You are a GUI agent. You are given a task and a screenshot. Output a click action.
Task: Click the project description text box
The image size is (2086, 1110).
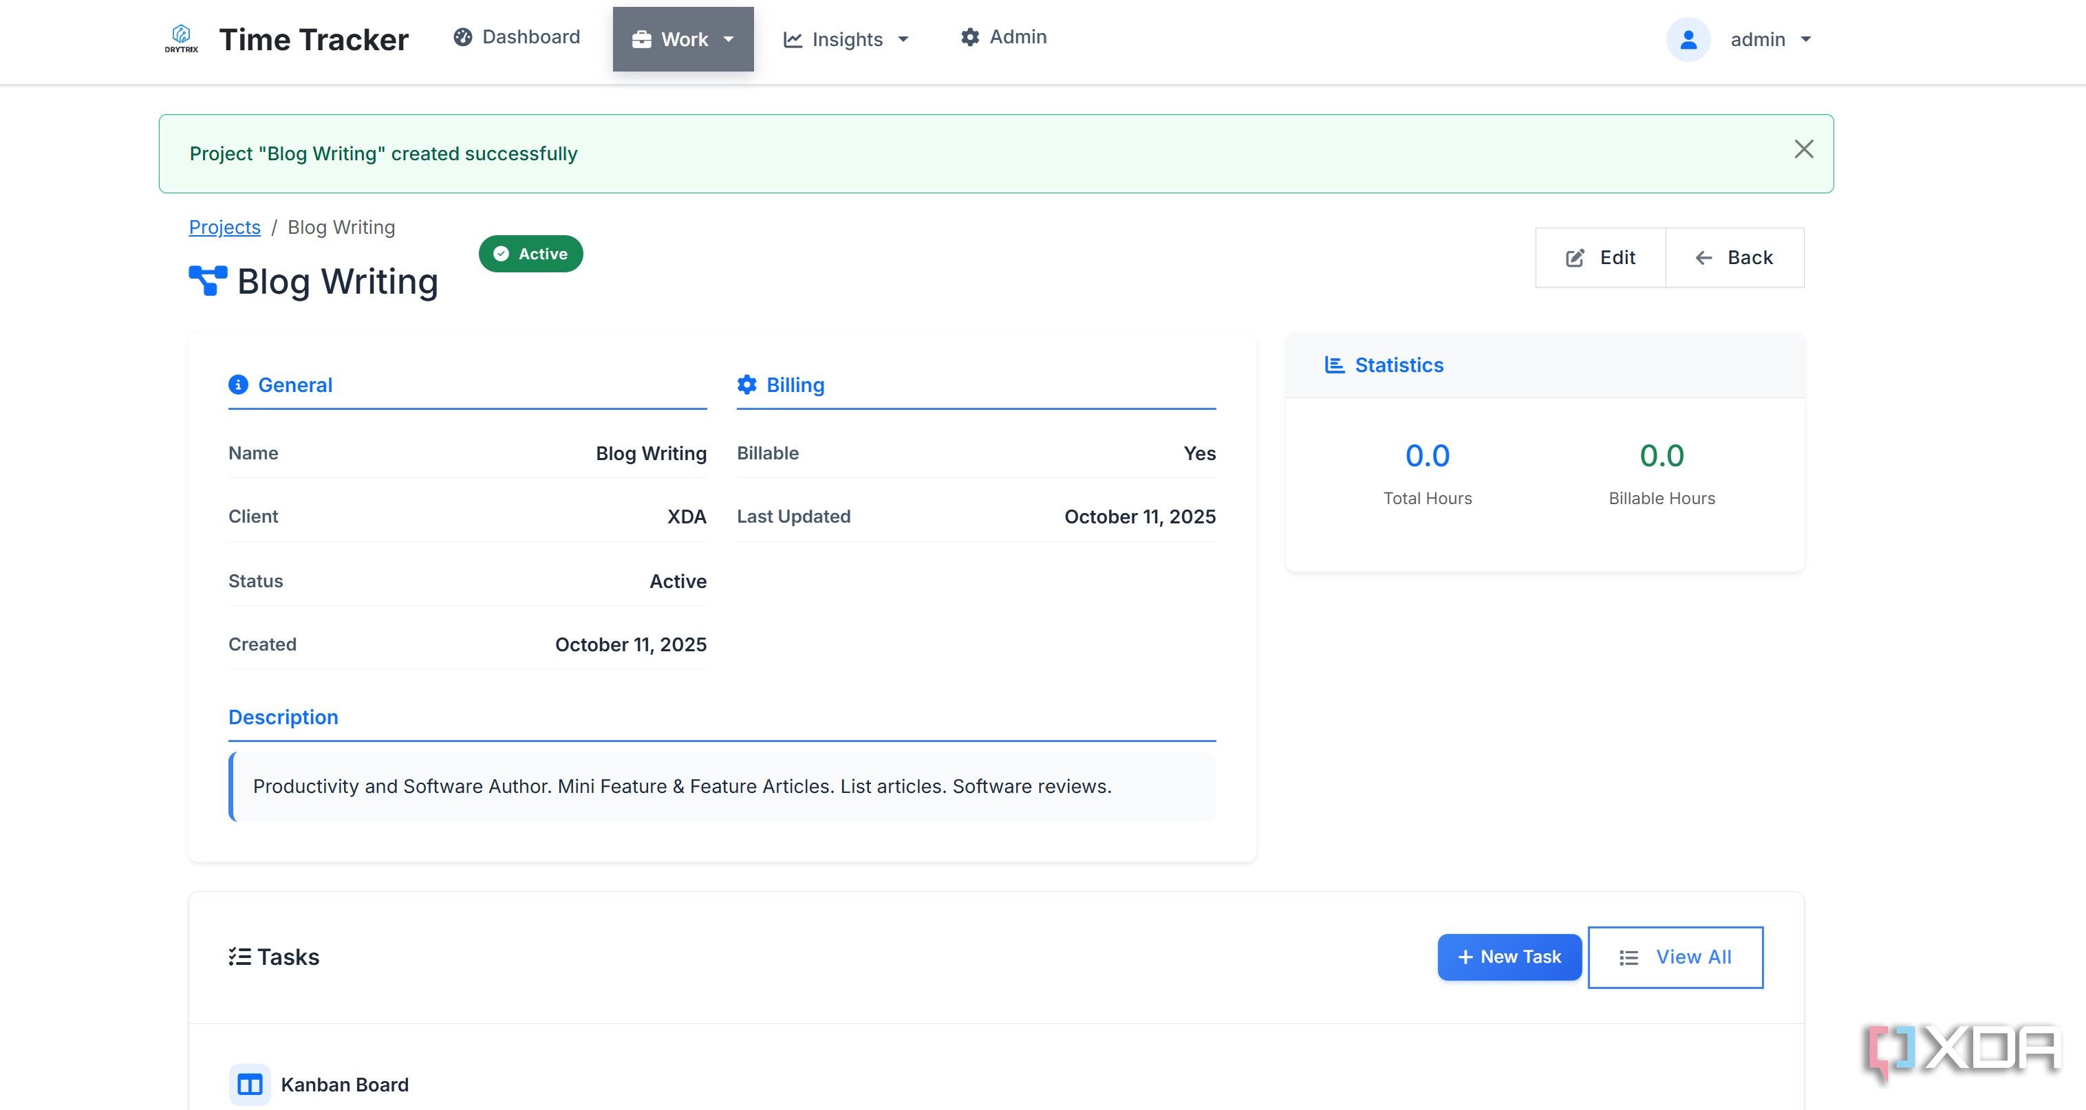tap(722, 786)
